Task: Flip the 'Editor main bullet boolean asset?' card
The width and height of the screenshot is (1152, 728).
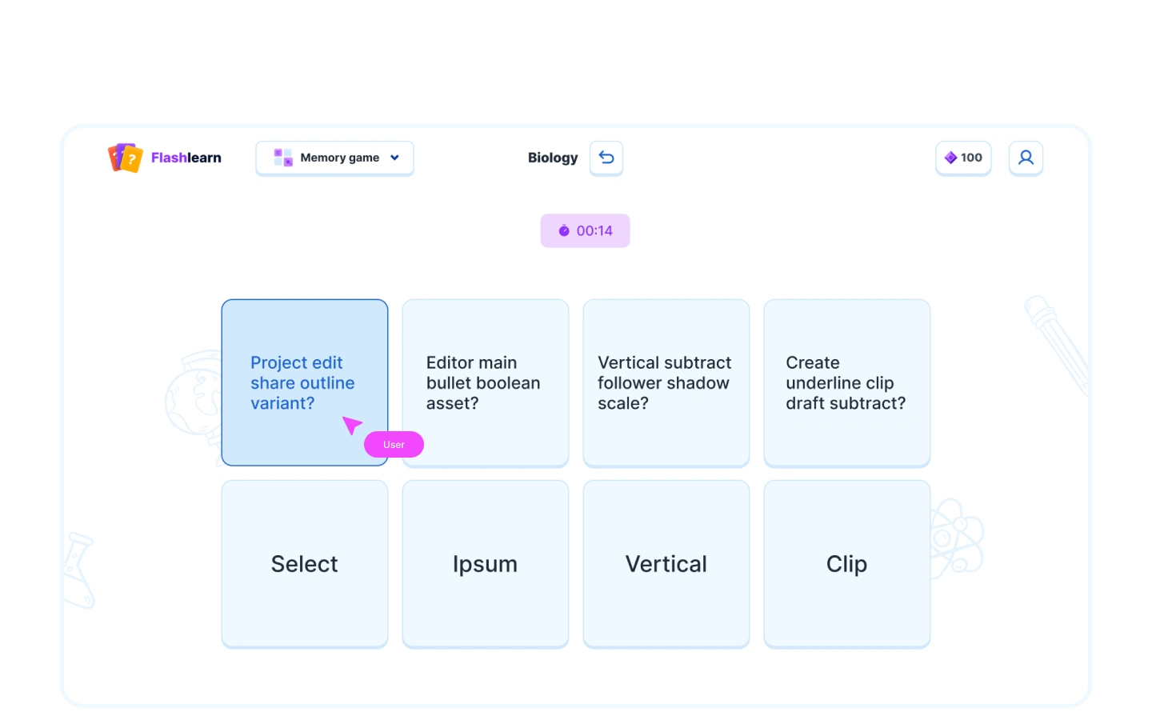Action: 486,382
